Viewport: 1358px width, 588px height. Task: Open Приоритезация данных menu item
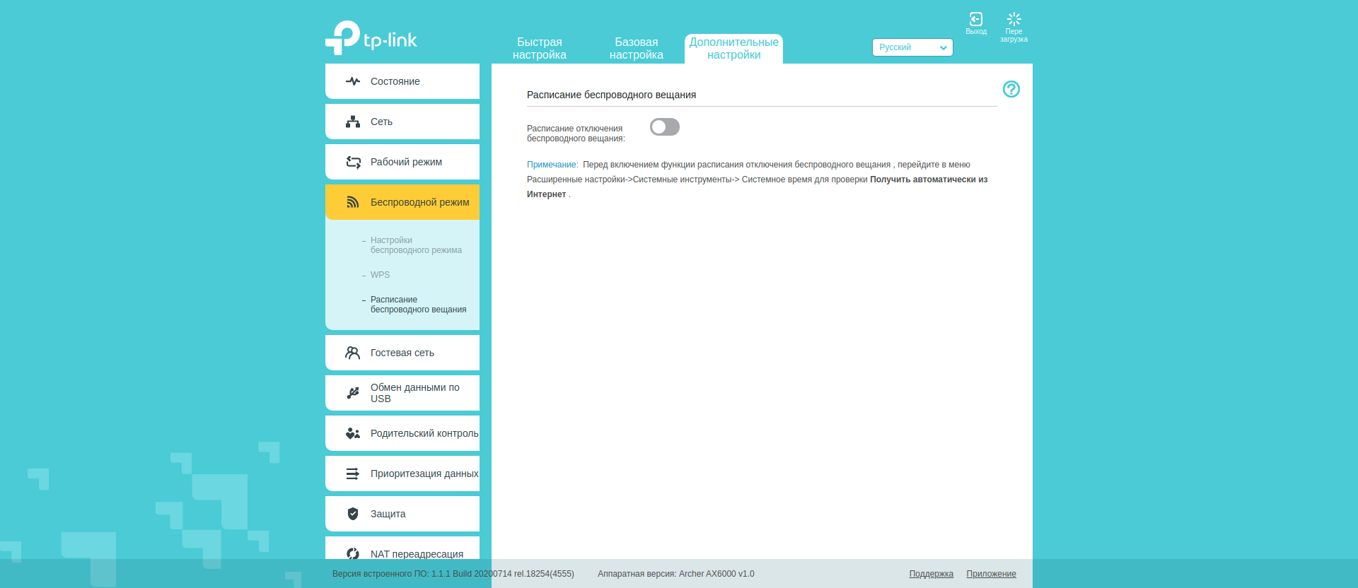[424, 474]
